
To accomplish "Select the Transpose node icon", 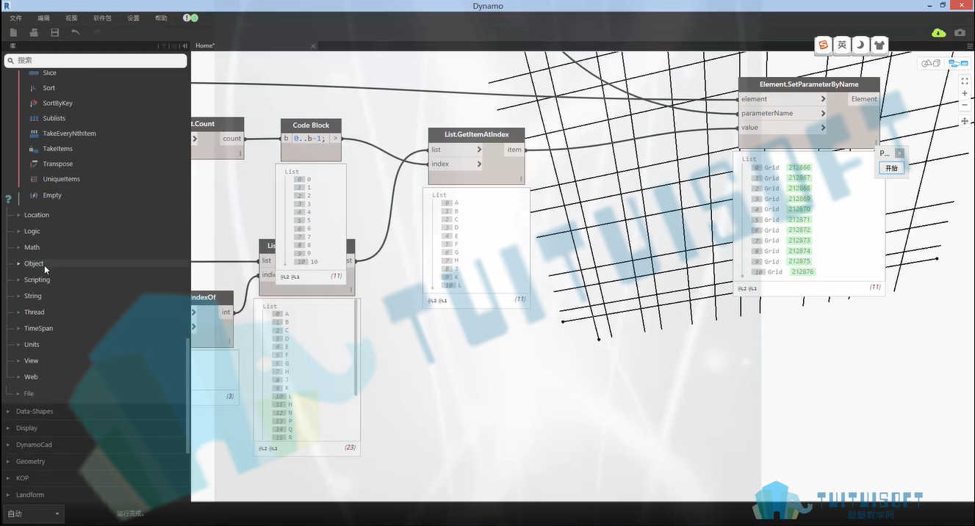I will (x=34, y=164).
